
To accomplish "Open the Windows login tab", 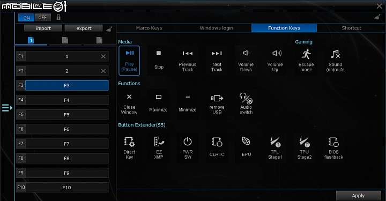I will click(x=217, y=28).
